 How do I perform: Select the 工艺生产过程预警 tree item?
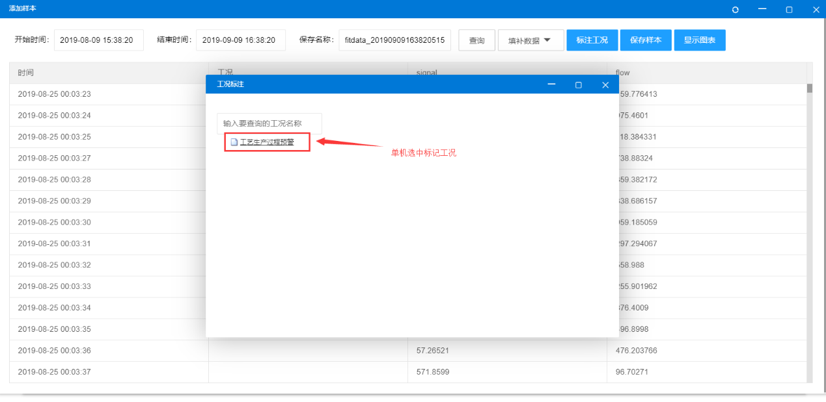tap(267, 142)
